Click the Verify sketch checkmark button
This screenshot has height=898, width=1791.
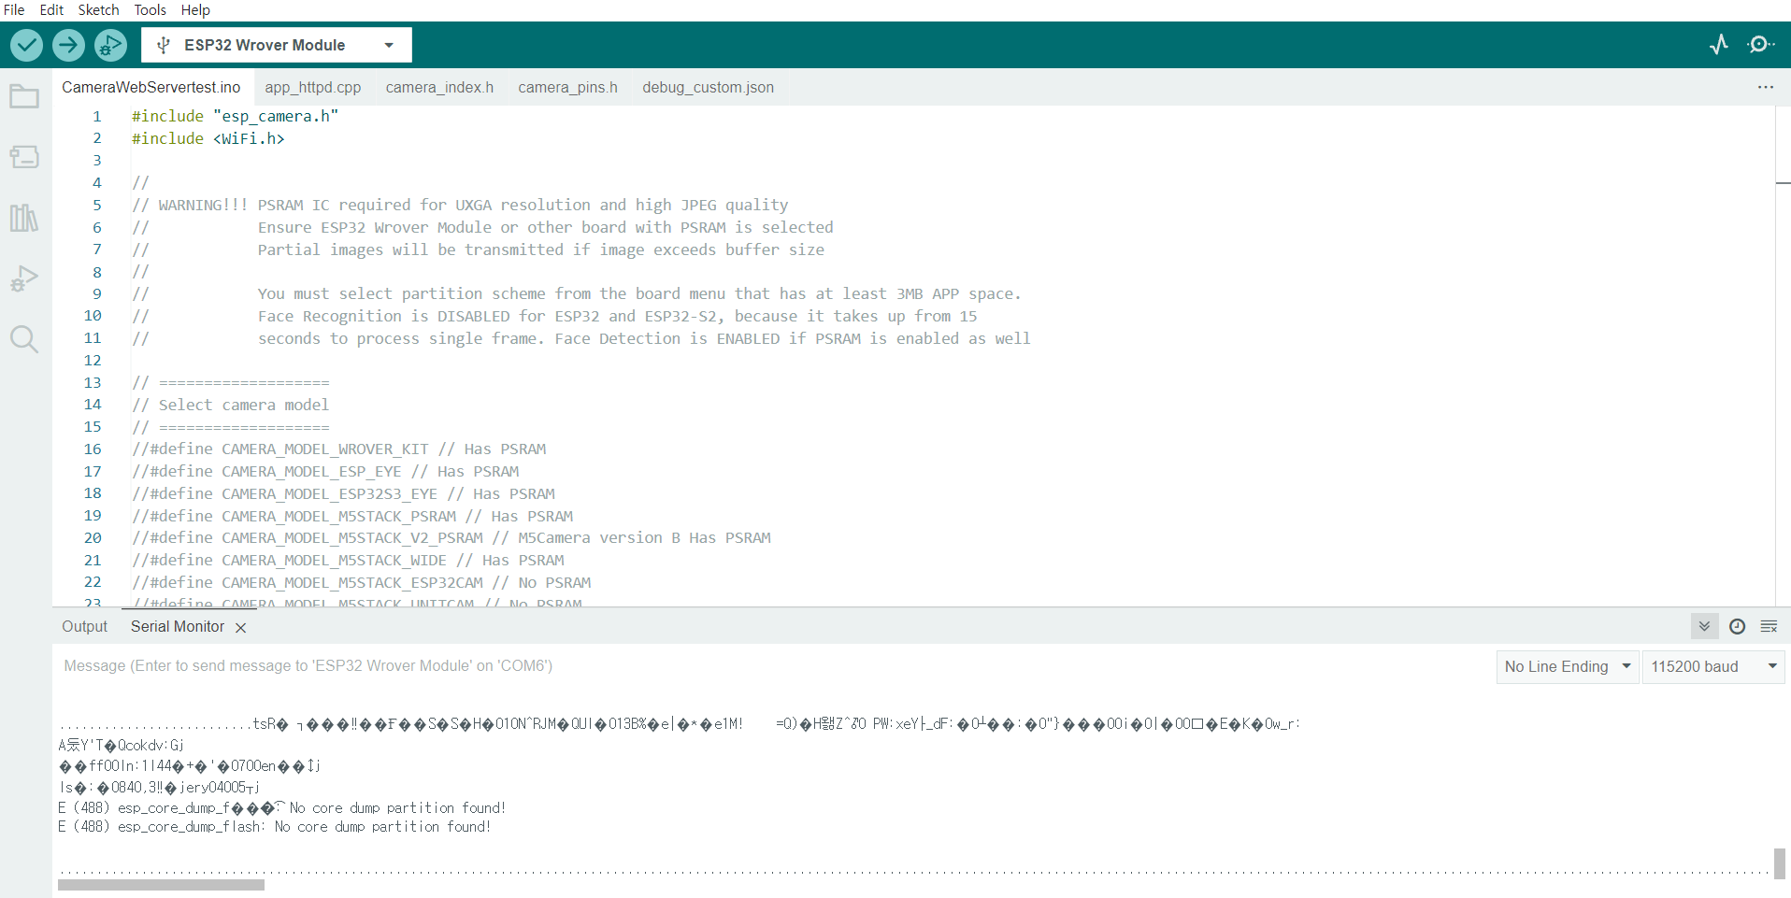pos(26,45)
